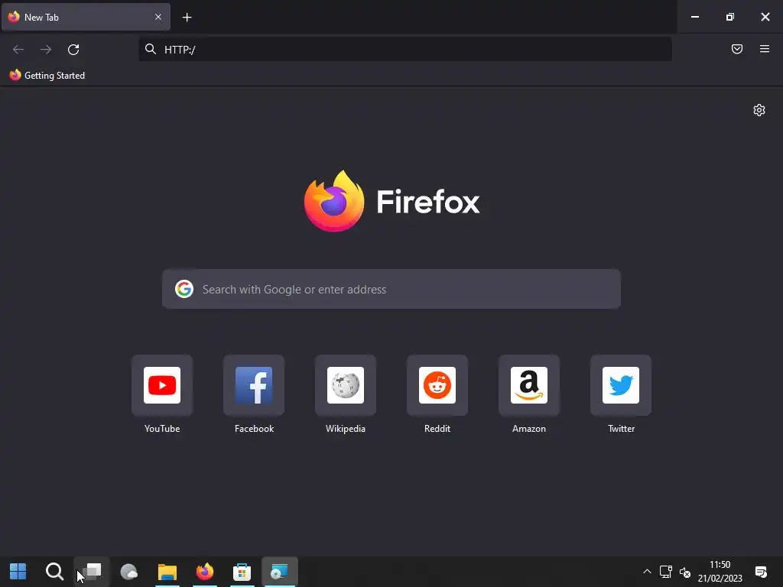This screenshot has height=587, width=783.
Task: Open the YouTube shortcut tile
Action: point(162,385)
